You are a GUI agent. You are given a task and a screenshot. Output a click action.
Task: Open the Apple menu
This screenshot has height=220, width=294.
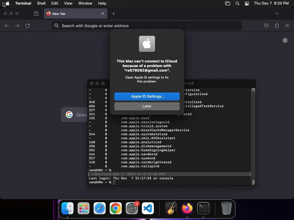coord(7,3)
